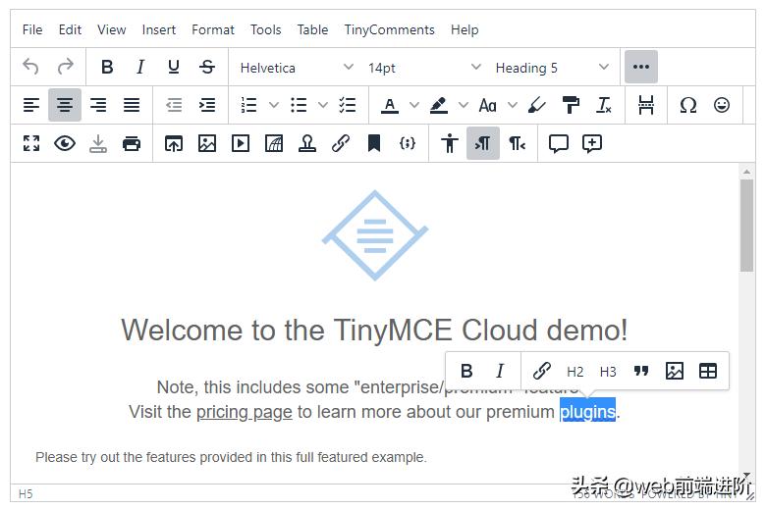The image size is (766, 510).
Task: Run the accessibility checker
Action: 450,143
